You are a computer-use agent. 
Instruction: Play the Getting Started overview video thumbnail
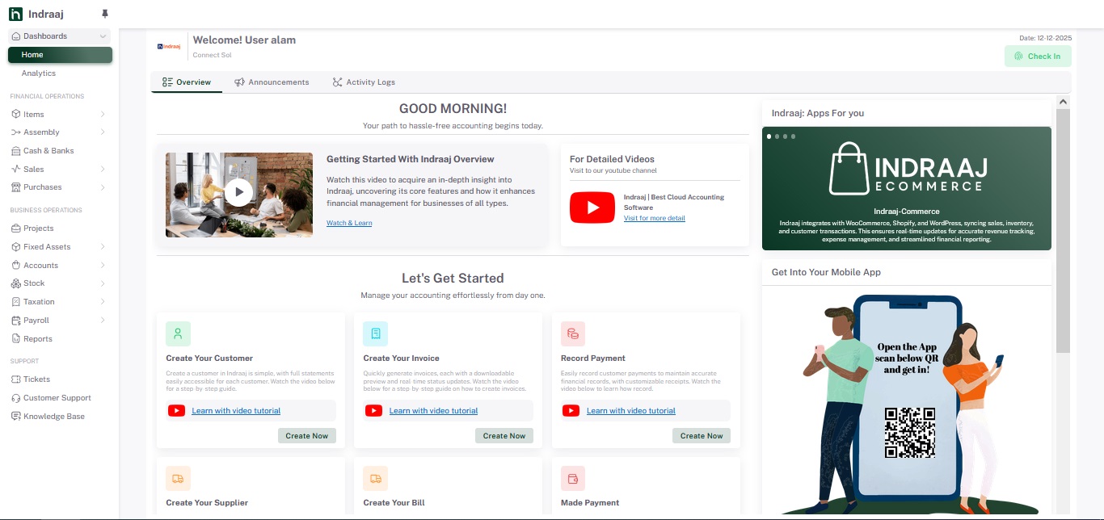coord(238,192)
